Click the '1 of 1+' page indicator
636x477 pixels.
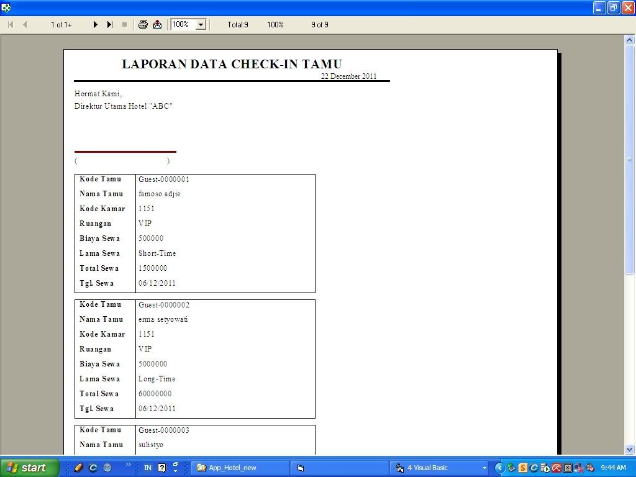coord(61,25)
